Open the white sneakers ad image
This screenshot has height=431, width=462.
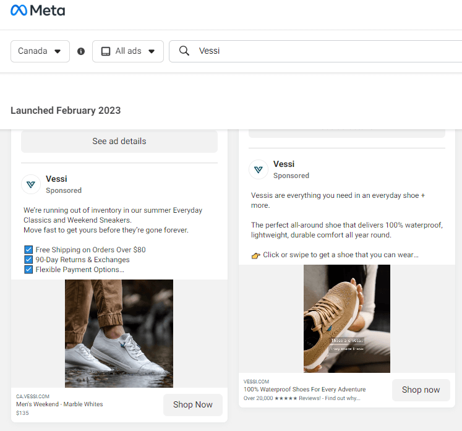coord(119,333)
